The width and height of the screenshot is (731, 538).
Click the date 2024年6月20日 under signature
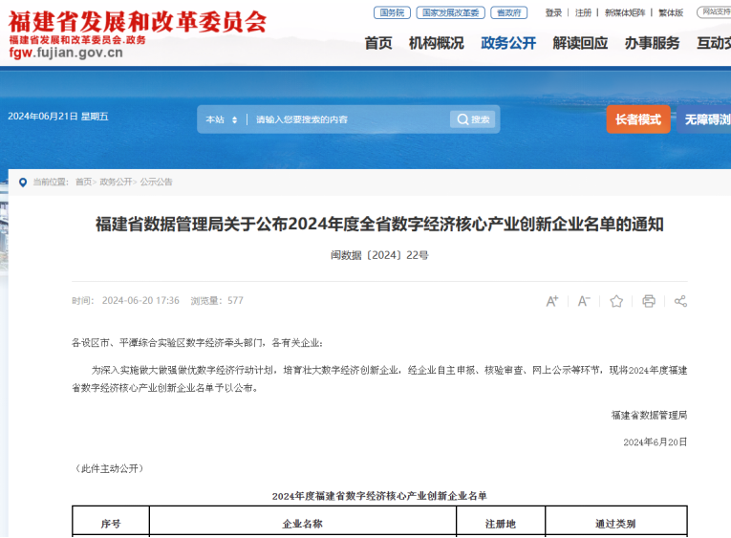point(655,441)
